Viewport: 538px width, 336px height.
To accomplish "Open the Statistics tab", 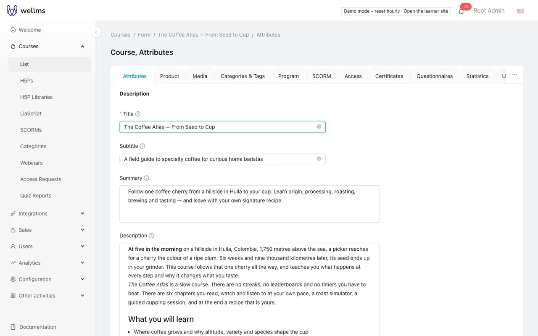I will (x=477, y=76).
